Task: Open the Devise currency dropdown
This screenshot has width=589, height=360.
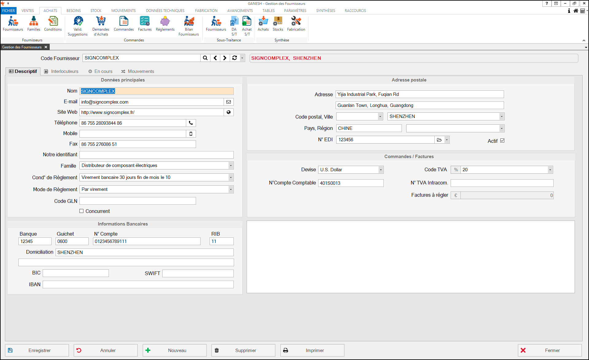Action: (381, 170)
